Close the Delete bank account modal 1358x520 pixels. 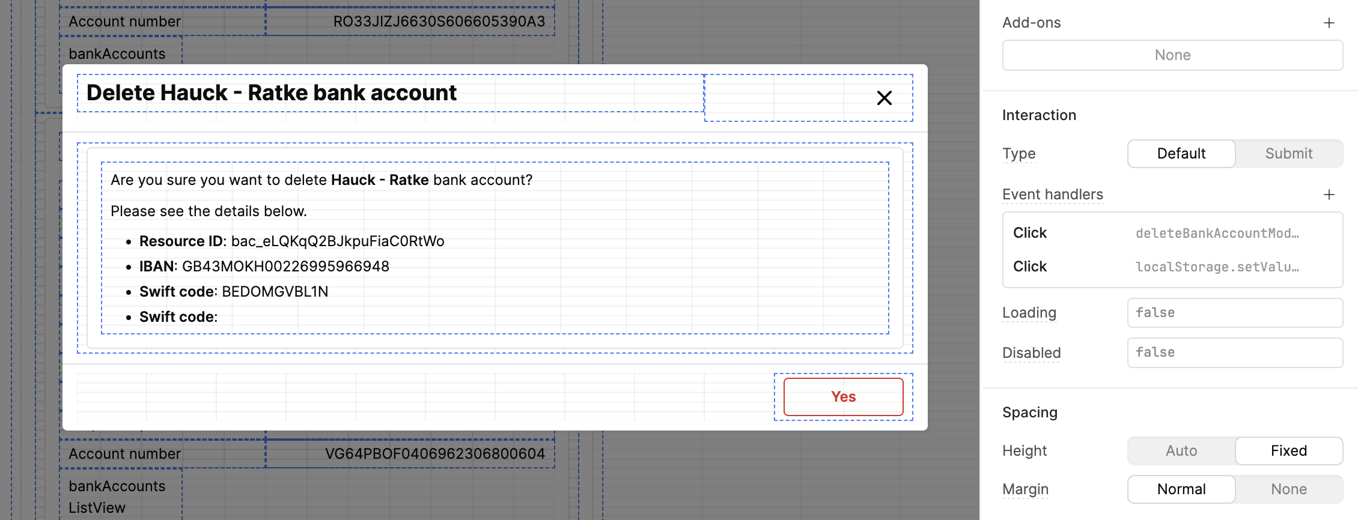point(884,98)
